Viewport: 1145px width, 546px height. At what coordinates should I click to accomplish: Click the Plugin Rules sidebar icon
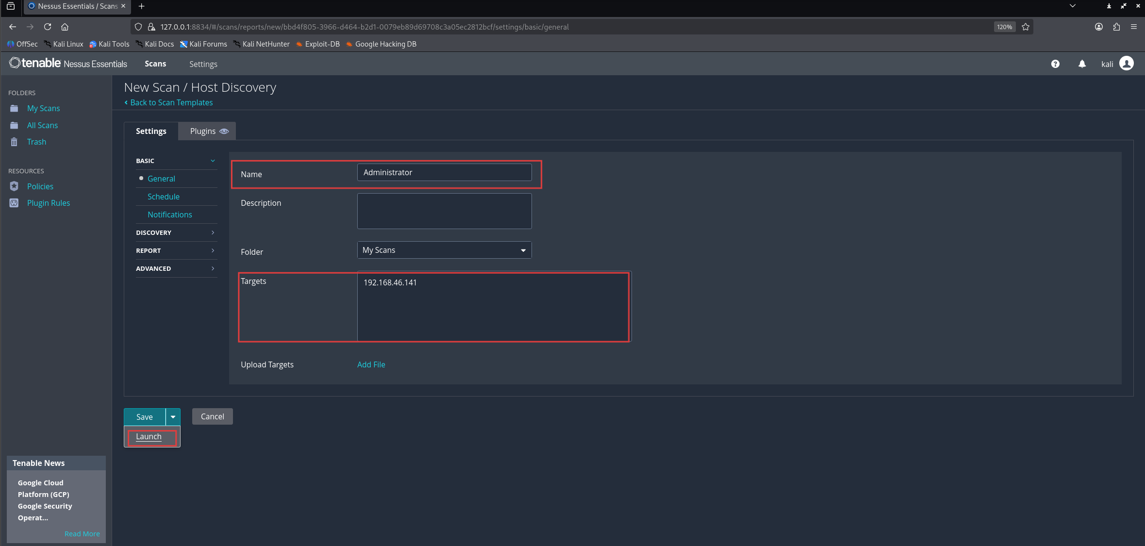[14, 203]
